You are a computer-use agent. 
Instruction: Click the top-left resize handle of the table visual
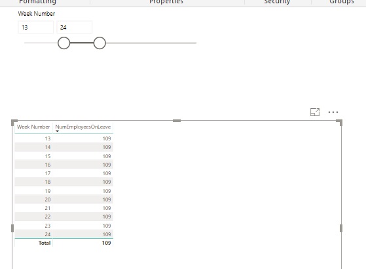(14, 122)
